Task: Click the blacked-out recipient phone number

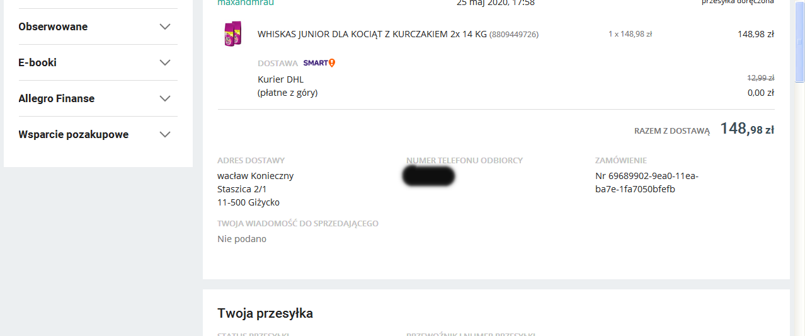Action: pos(428,176)
